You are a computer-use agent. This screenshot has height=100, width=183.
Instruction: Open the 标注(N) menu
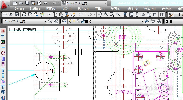[133, 9]
